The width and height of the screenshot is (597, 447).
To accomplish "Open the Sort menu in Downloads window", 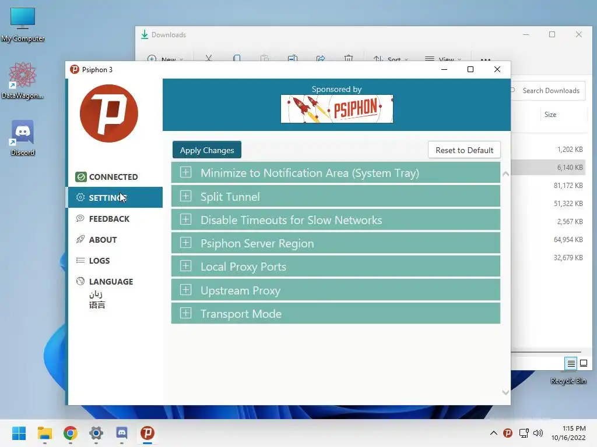I will 391,59.
